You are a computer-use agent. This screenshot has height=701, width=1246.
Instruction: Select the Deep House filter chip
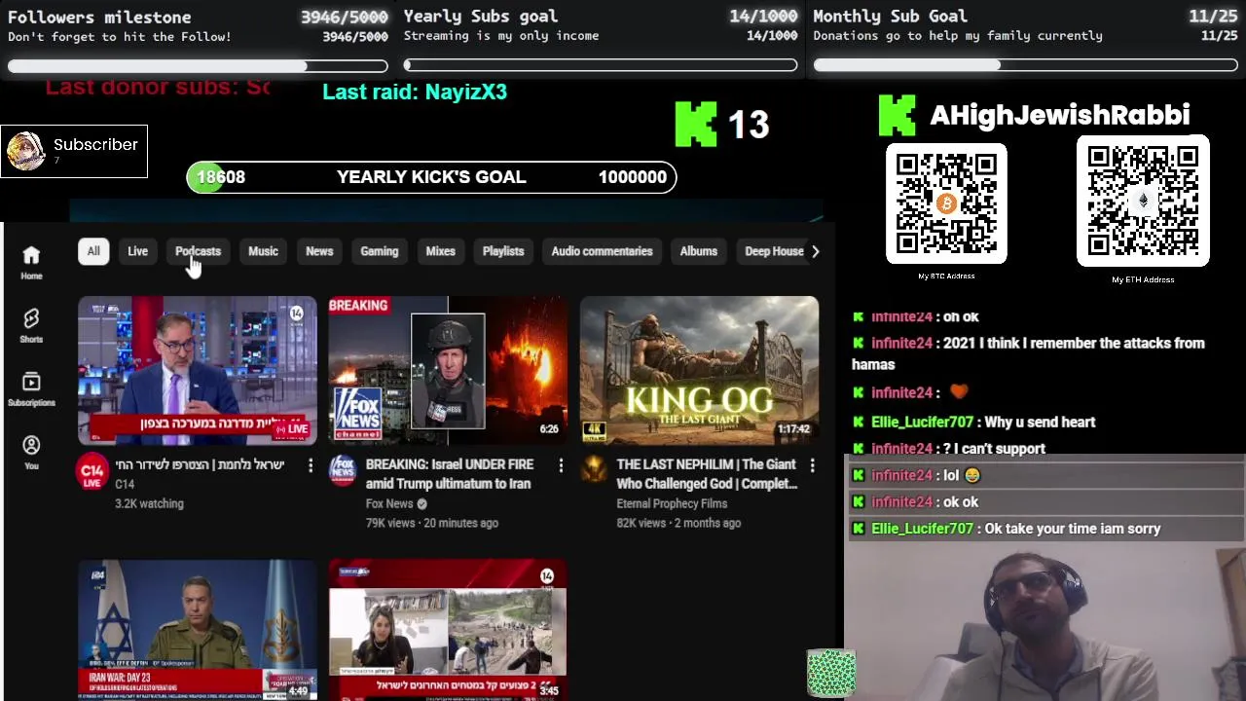click(774, 251)
